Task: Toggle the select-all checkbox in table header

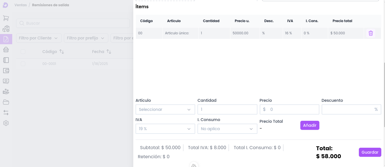Action: pyautogui.click(x=23, y=52)
